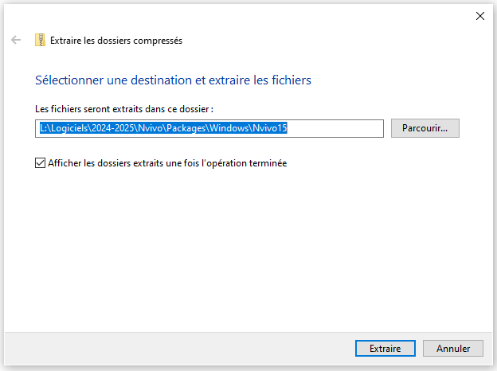Image resolution: width=497 pixels, height=371 pixels.
Task: Uncheck the Afficher les dossiers extraits checkbox
Action: coord(41,163)
